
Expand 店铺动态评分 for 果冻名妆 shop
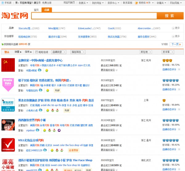click(x=171, y=109)
